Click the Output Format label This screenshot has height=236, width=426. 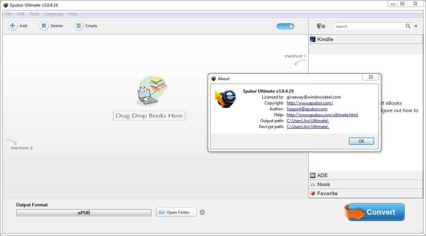click(32, 205)
